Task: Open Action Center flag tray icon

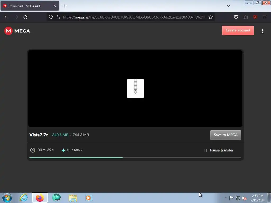Action: point(231,198)
